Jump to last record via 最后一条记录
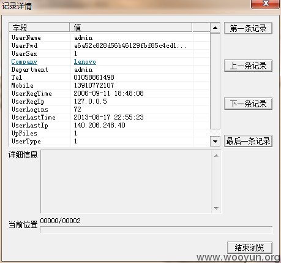This screenshot has width=281, height=263. pyautogui.click(x=248, y=141)
